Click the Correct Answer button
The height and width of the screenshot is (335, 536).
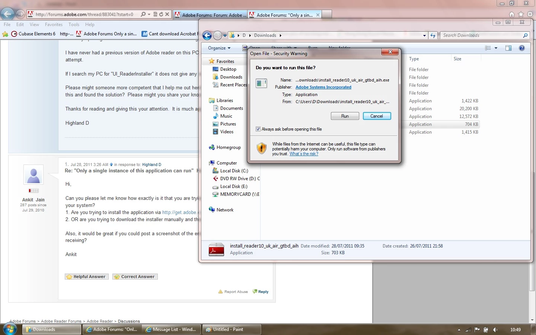pyautogui.click(x=135, y=277)
